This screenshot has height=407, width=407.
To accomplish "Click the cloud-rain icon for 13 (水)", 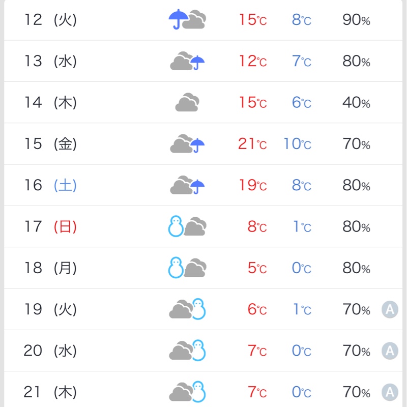I will (187, 61).
